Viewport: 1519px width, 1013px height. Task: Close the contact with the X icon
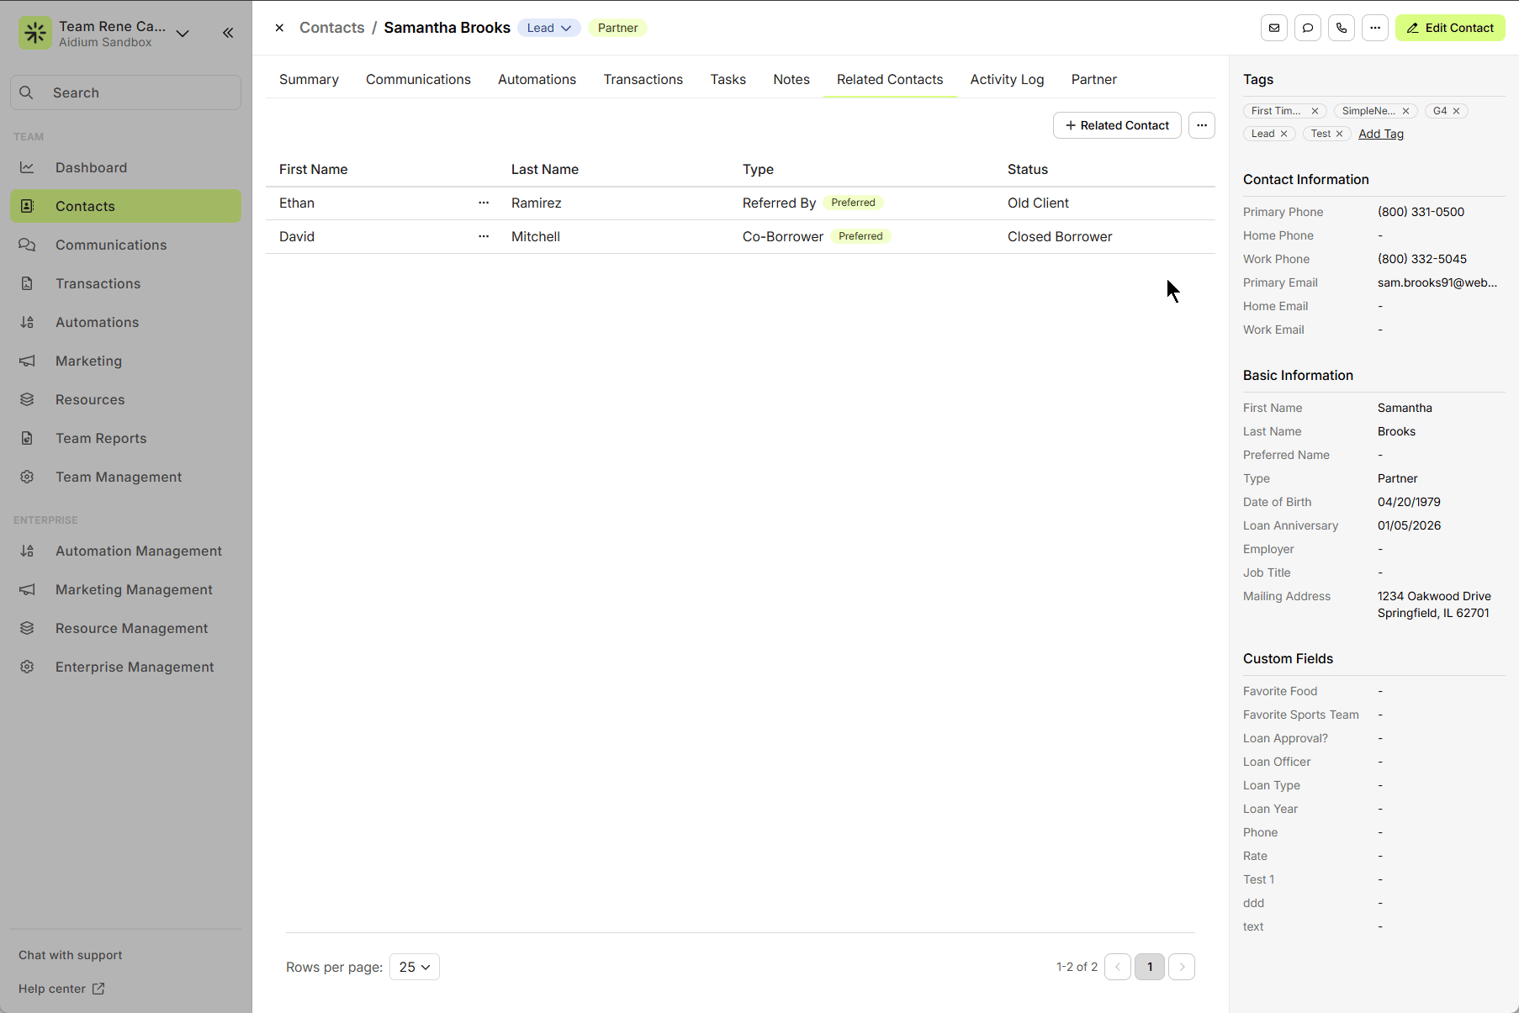(x=279, y=28)
